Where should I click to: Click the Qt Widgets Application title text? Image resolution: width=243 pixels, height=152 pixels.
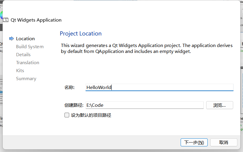pyautogui.click(x=36, y=20)
